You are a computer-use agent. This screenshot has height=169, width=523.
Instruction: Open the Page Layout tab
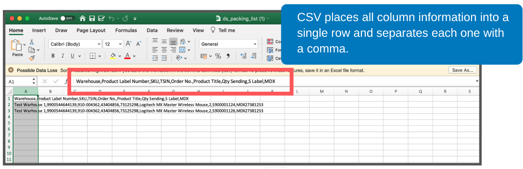[91, 30]
